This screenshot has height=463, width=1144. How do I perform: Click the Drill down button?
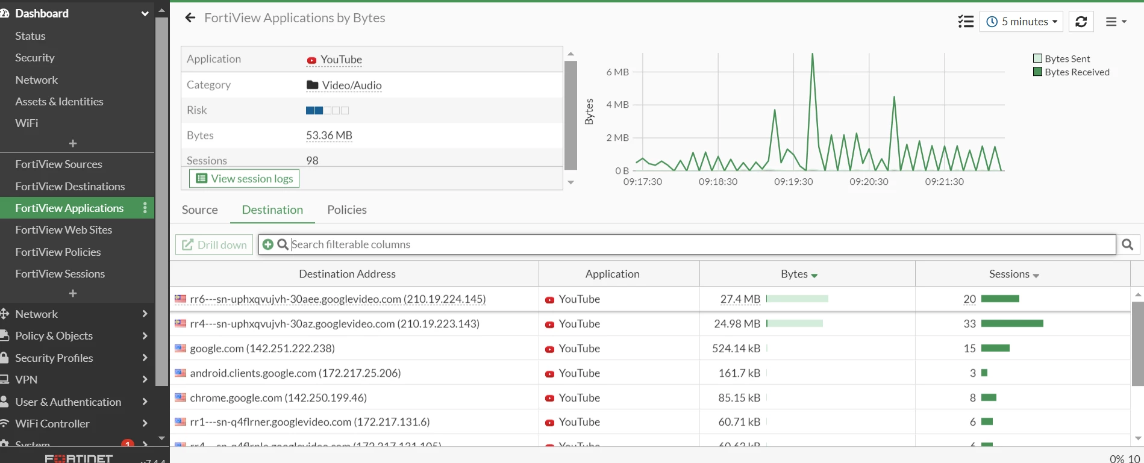pos(214,244)
